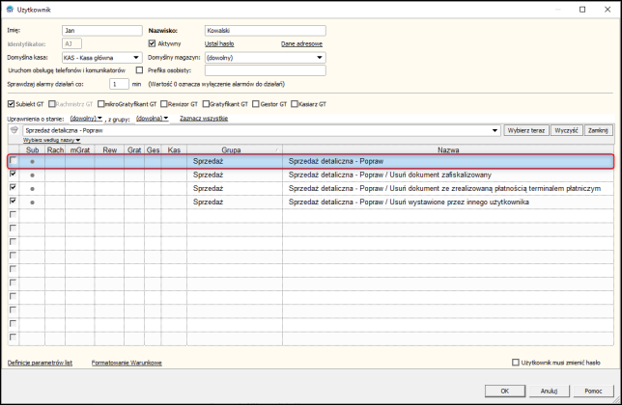Screen dimensions: 622x405
Task: Open the Domyślny magazyn dropdown
Action: pyautogui.click(x=320, y=58)
